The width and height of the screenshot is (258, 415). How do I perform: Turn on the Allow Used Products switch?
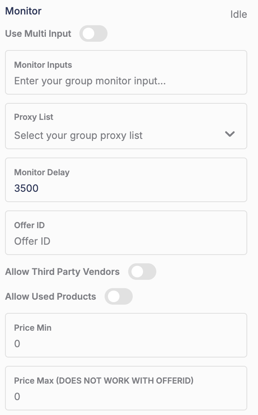coord(118,297)
